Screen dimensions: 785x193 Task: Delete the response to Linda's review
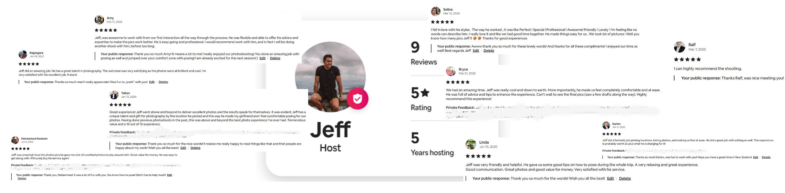point(625,179)
